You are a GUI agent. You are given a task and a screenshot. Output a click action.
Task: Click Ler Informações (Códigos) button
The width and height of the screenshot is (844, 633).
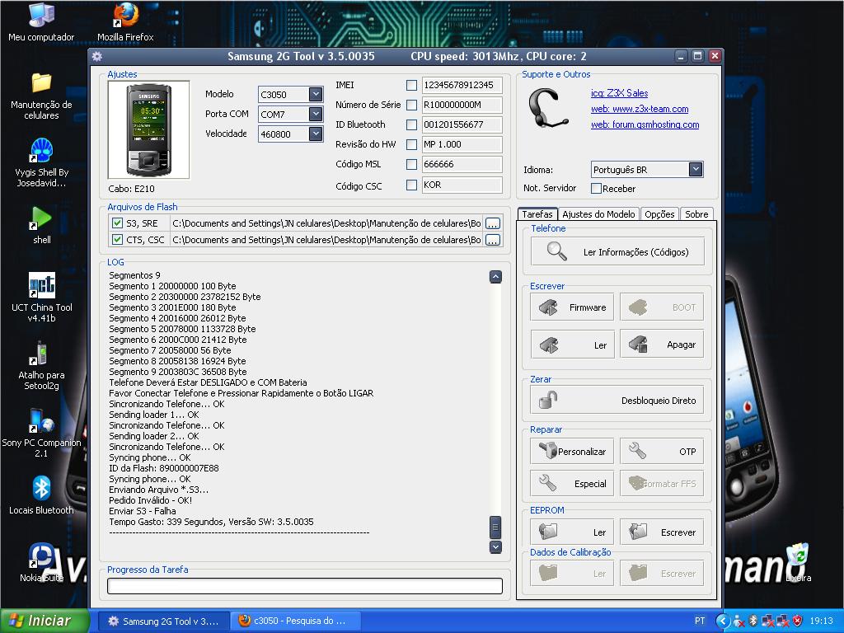tap(617, 251)
